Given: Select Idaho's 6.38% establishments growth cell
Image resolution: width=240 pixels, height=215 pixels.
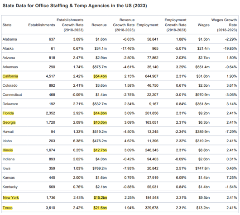Looking at the screenshot, I should [78, 141].
